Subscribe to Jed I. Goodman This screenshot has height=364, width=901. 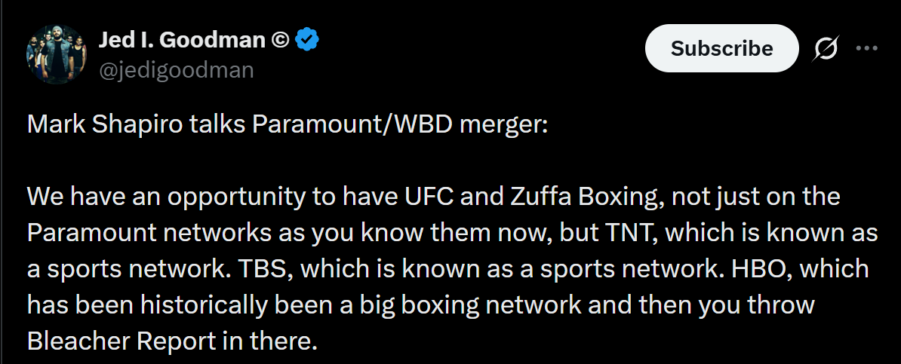pos(721,48)
